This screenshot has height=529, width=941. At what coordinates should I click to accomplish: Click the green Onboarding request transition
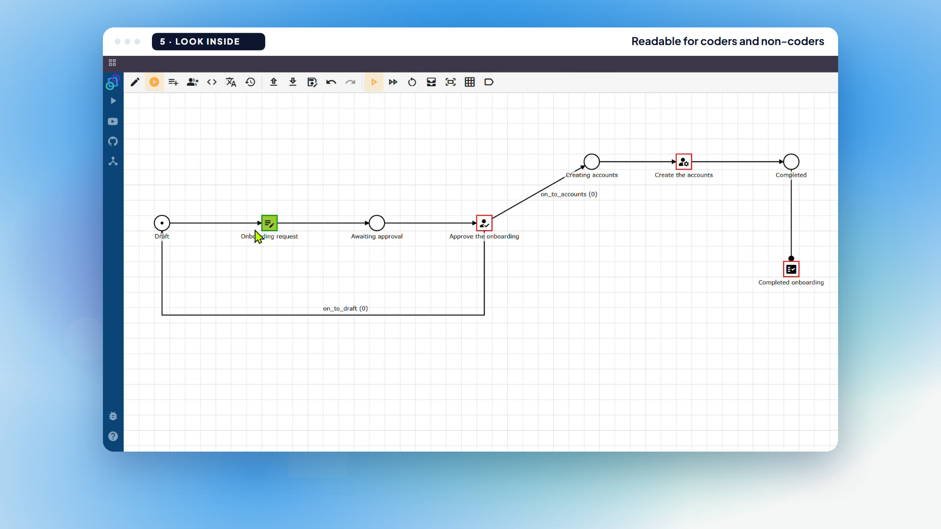point(269,223)
